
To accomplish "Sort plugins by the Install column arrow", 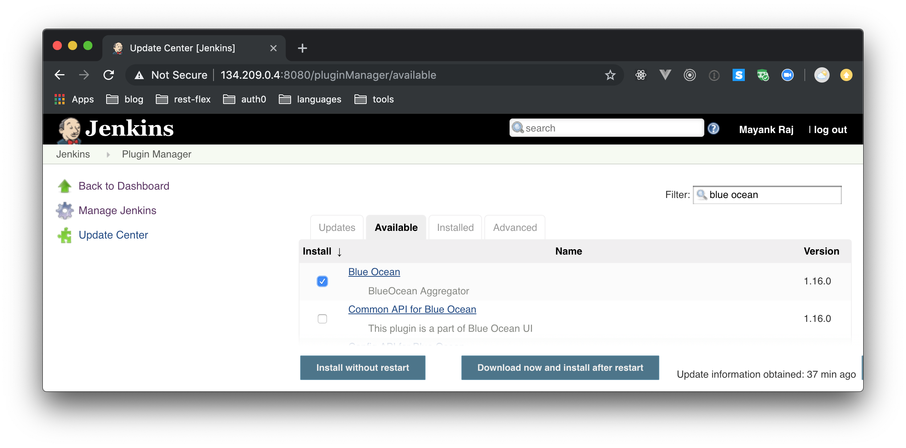I will pyautogui.click(x=339, y=252).
